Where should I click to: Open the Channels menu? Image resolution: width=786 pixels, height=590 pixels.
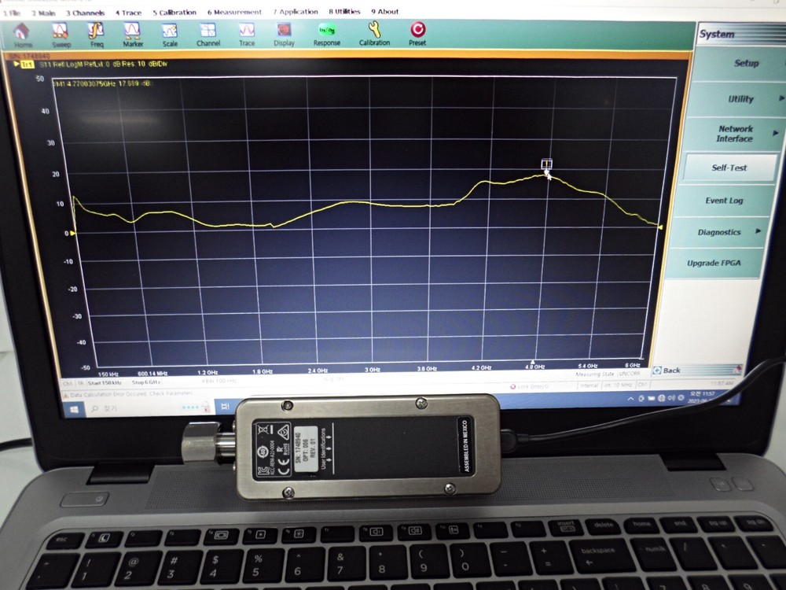[x=85, y=13]
